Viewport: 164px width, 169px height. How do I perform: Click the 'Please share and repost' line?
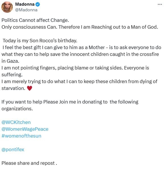click(x=29, y=163)
